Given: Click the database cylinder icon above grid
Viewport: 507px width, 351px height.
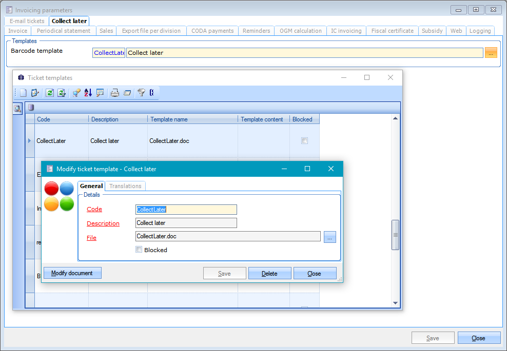Looking at the screenshot, I should point(31,108).
